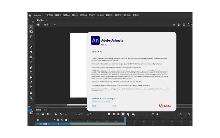Hide all layers with the eye-slash icon
The image size is (220, 138).
pos(62,120)
